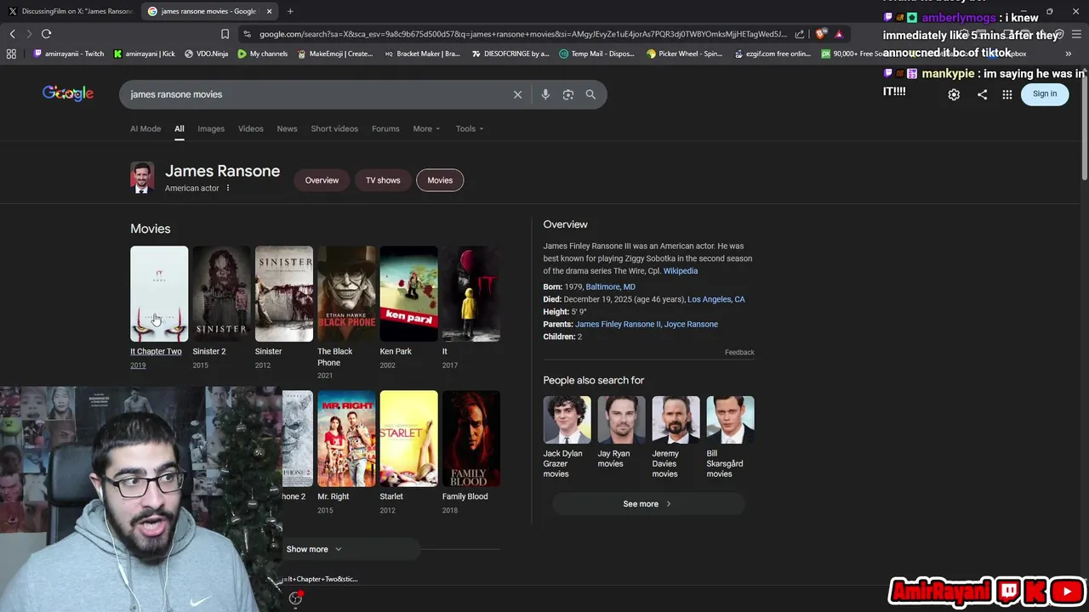Open the It 2017 movie poster
Image resolution: width=1089 pixels, height=612 pixels.
(471, 293)
